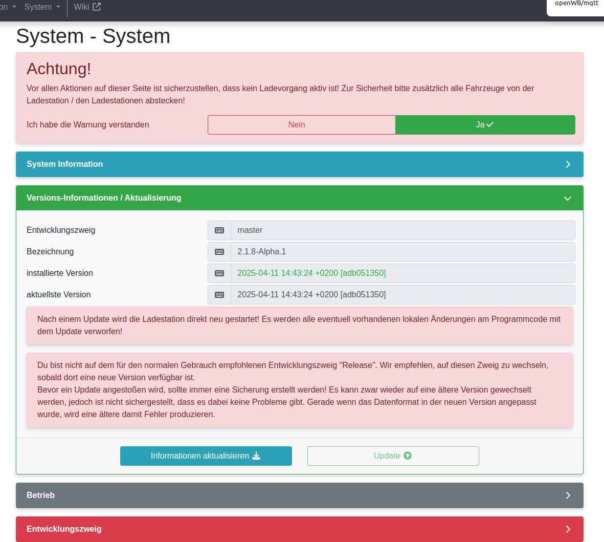The image size is (604, 542).
Task: Click the right chevron icon on the Betrieb header
Action: click(568, 495)
